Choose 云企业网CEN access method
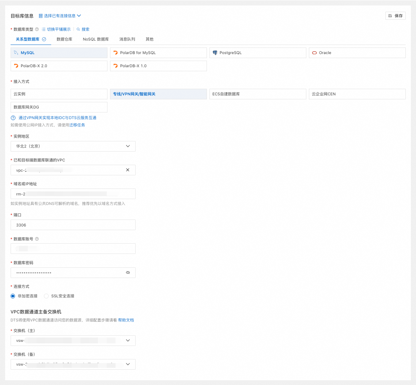Screen dimensions: 416x385 357,94
